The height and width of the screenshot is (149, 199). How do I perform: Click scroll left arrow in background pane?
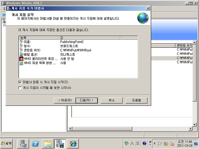coord(70,129)
